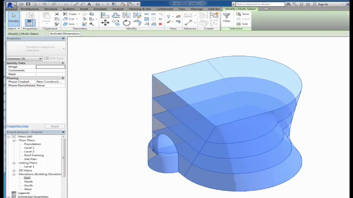Click the Cut to Clipboard scissors icon

point(57,14)
